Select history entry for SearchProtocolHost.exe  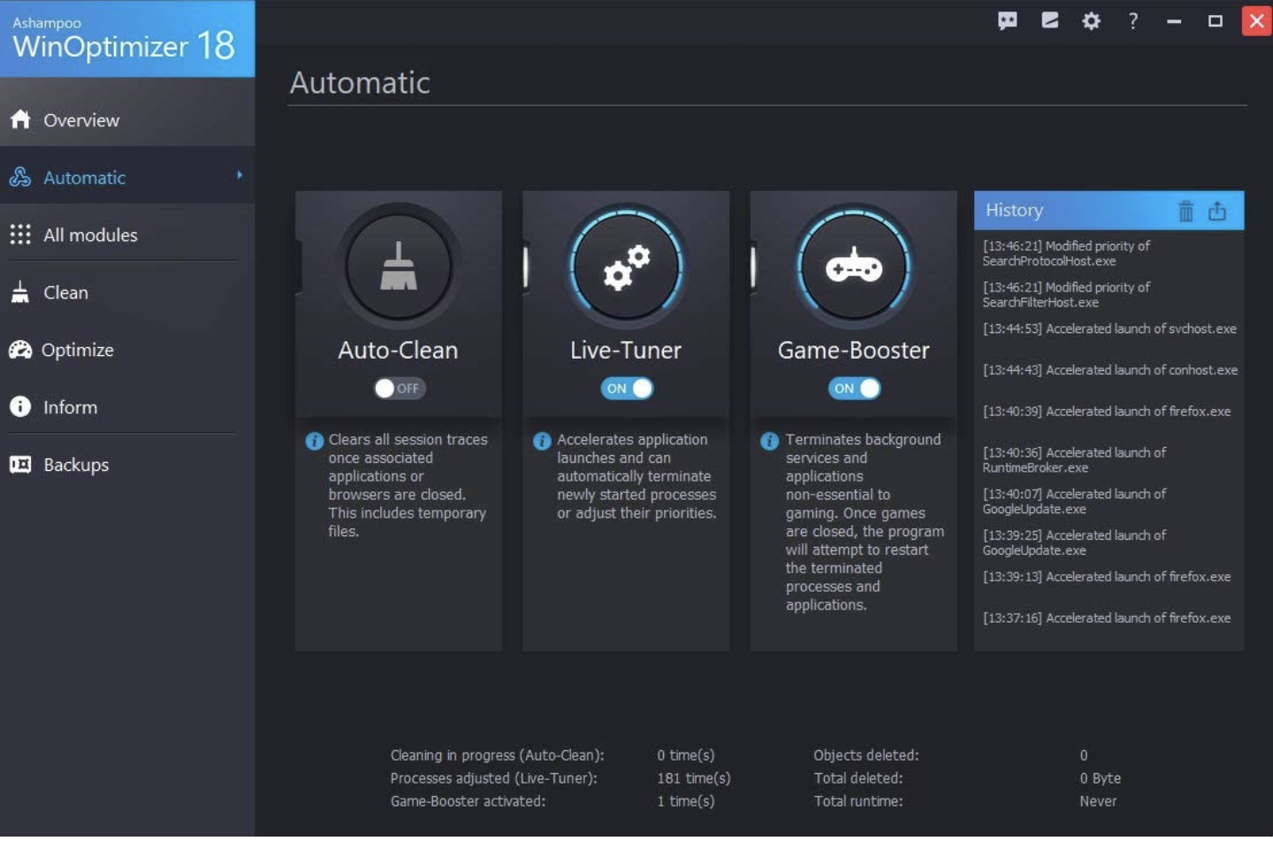1066,253
